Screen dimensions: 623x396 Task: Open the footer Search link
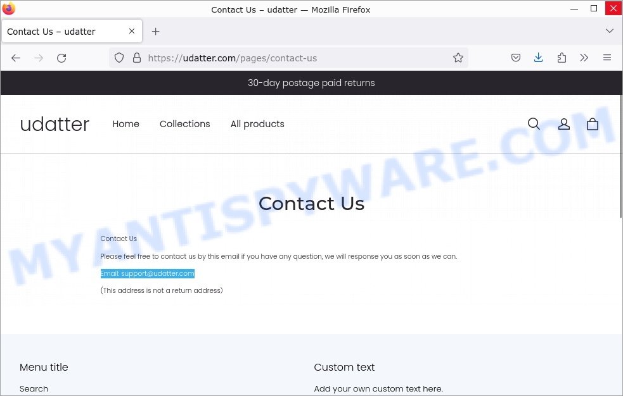click(x=34, y=389)
